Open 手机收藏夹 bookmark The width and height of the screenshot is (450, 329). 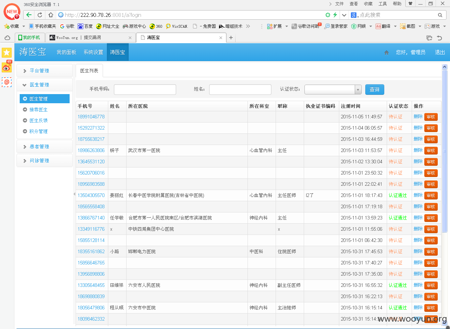[43, 26]
